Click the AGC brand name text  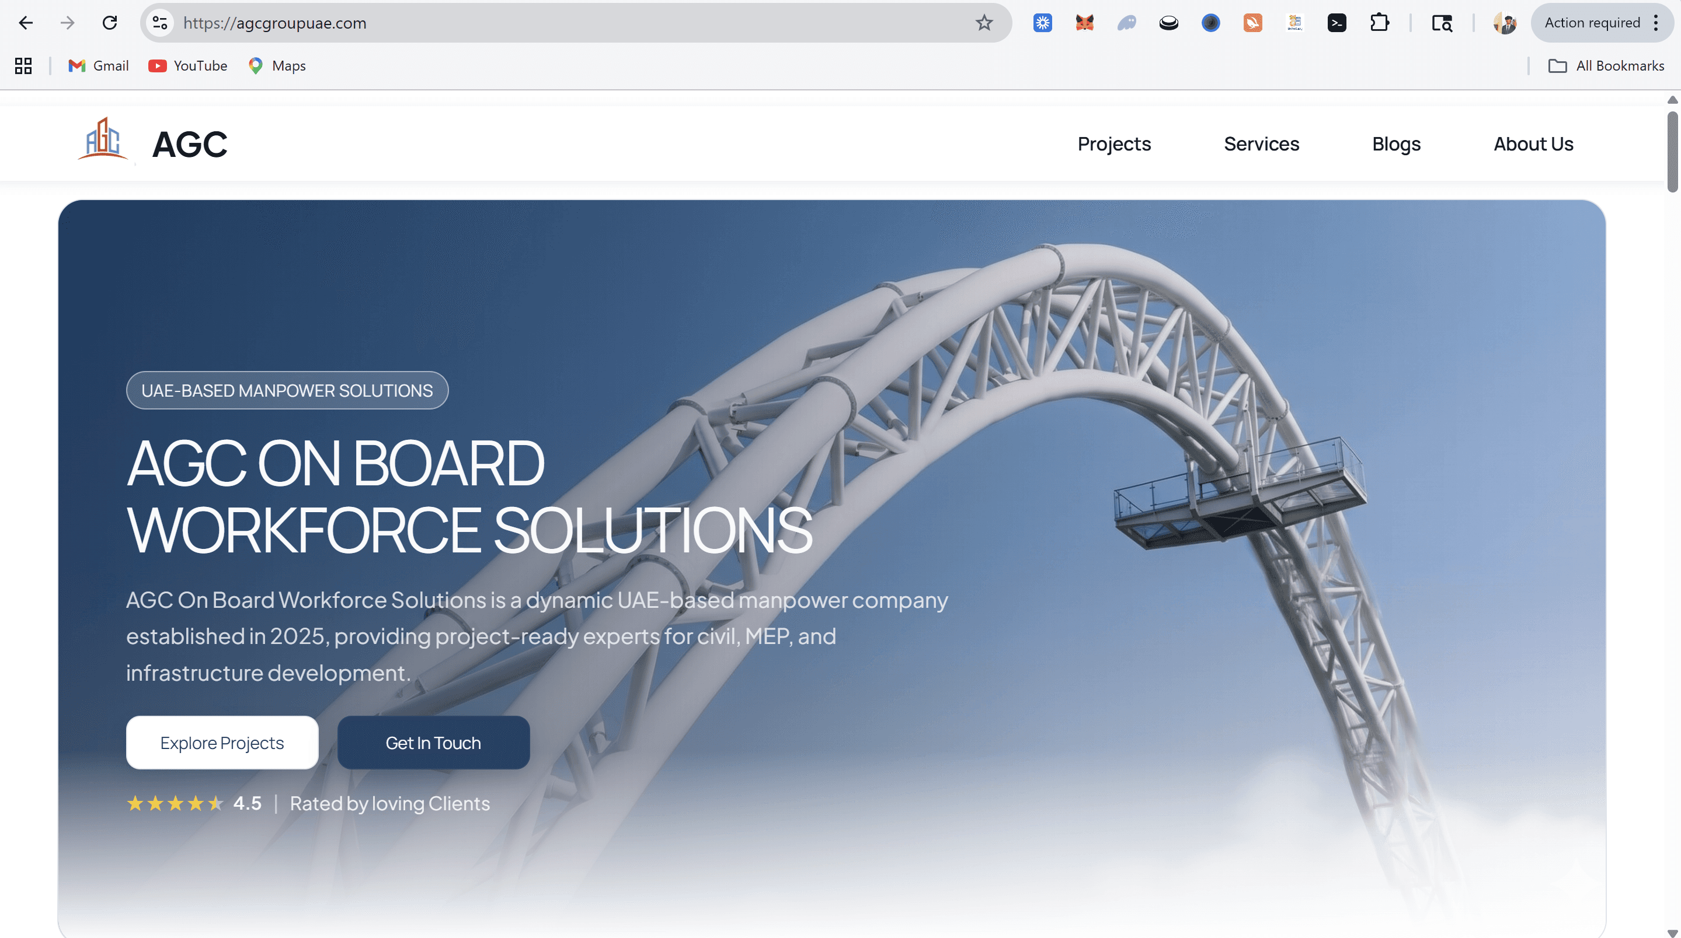pos(189,144)
